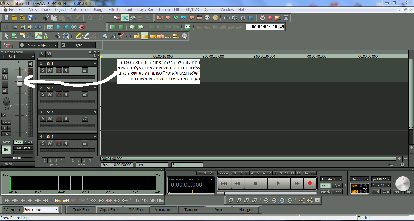Select the yellow pencil draw tool

(x=78, y=36)
